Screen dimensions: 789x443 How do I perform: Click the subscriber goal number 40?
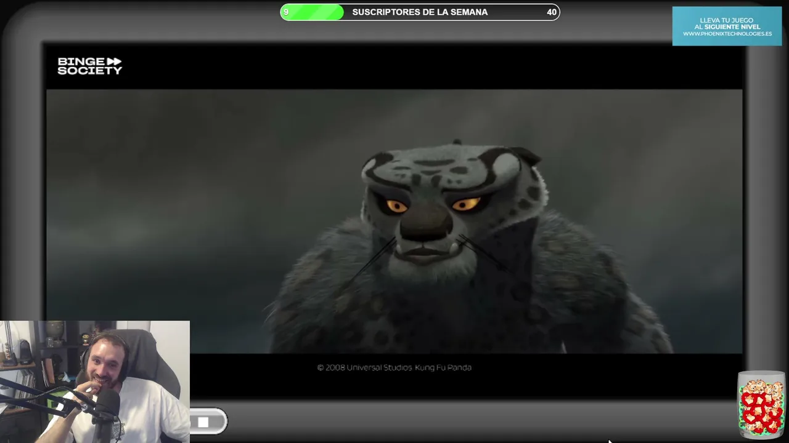[x=552, y=12]
